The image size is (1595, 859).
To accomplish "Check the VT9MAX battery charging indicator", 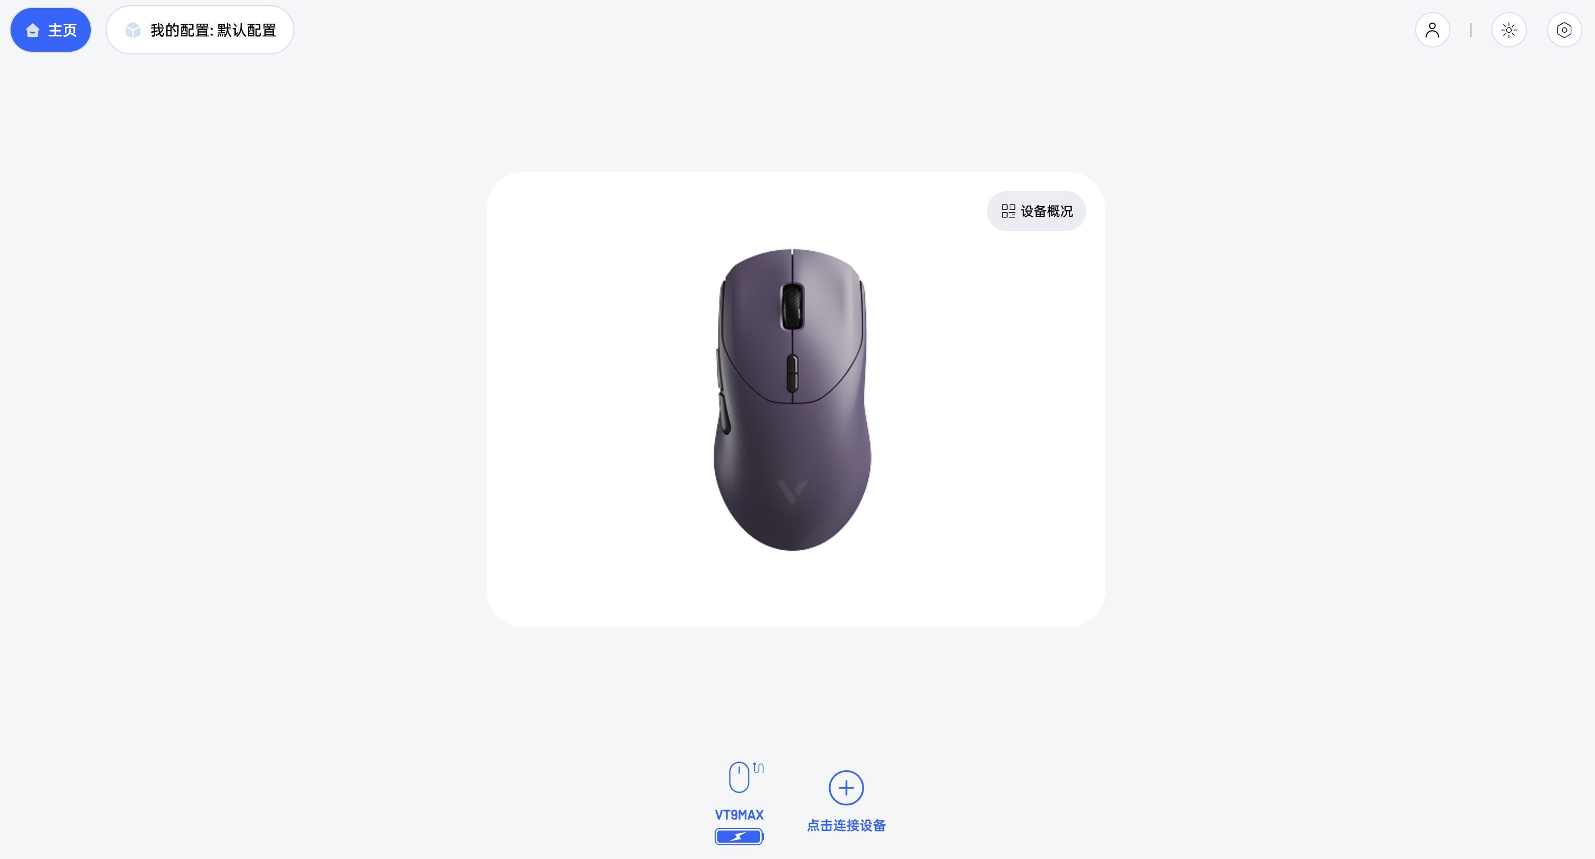I will [x=739, y=837].
